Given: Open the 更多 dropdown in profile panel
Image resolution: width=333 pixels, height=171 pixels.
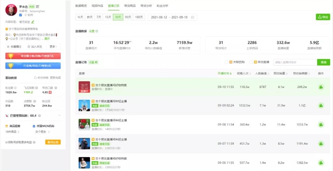Looking at the screenshot, I should (x=53, y=46).
